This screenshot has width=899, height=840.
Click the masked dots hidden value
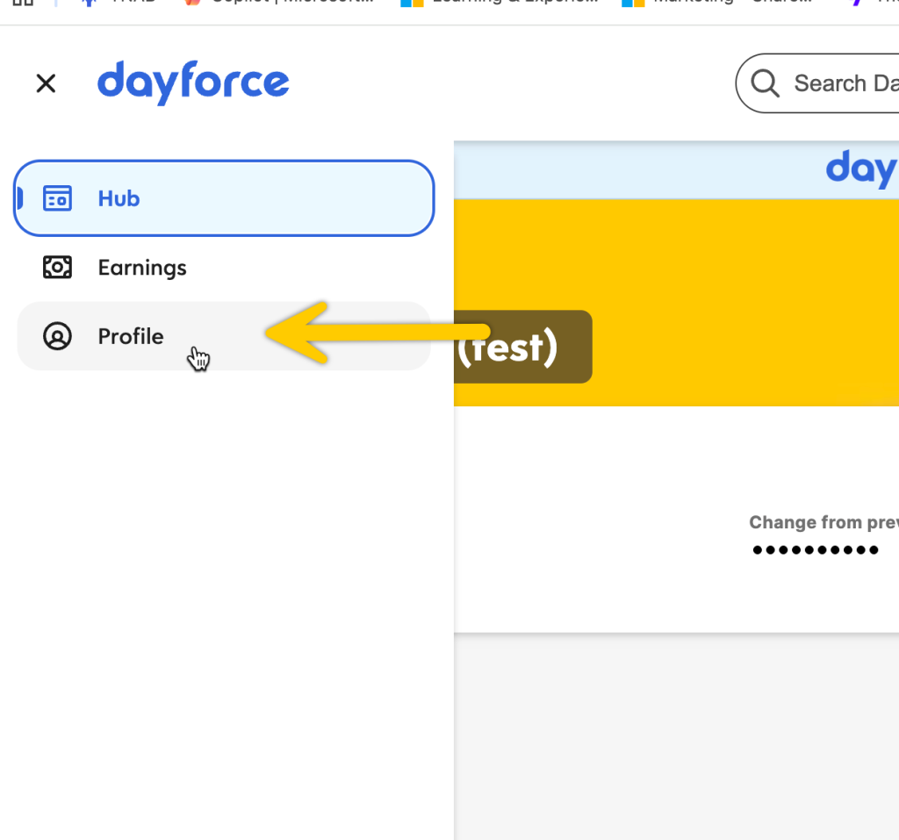click(816, 550)
